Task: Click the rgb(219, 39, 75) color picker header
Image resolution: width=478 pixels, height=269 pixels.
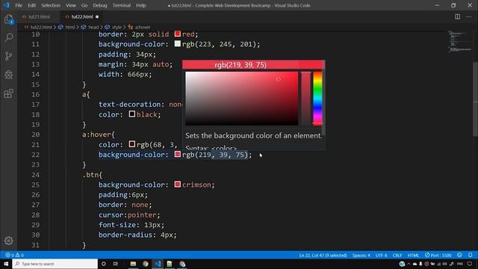Action: tap(240, 65)
